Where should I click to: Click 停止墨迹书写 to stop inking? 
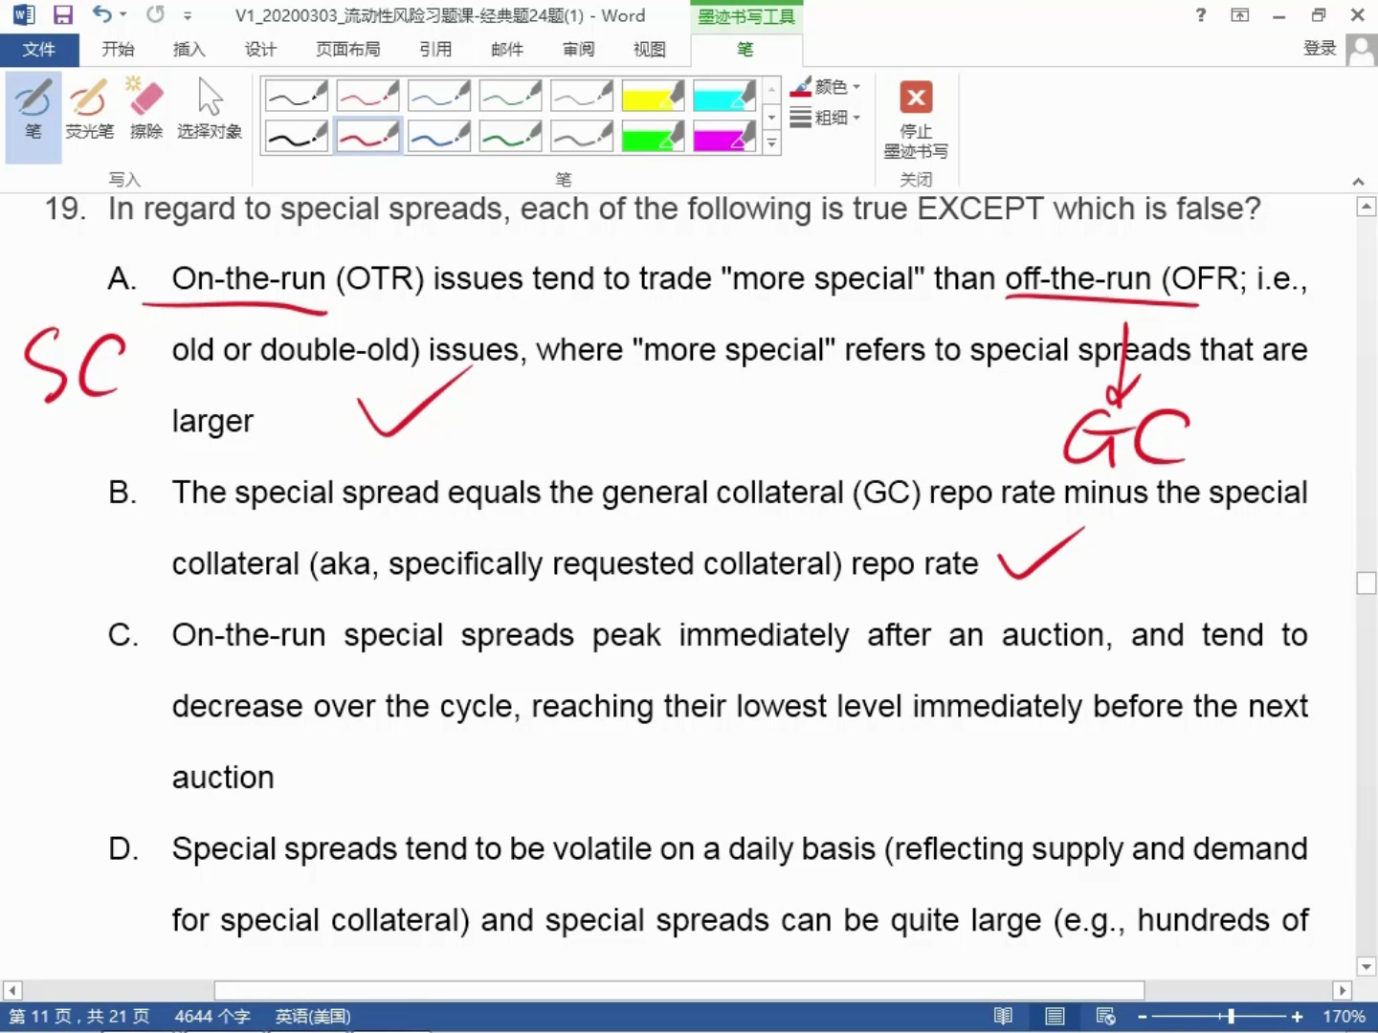[916, 119]
